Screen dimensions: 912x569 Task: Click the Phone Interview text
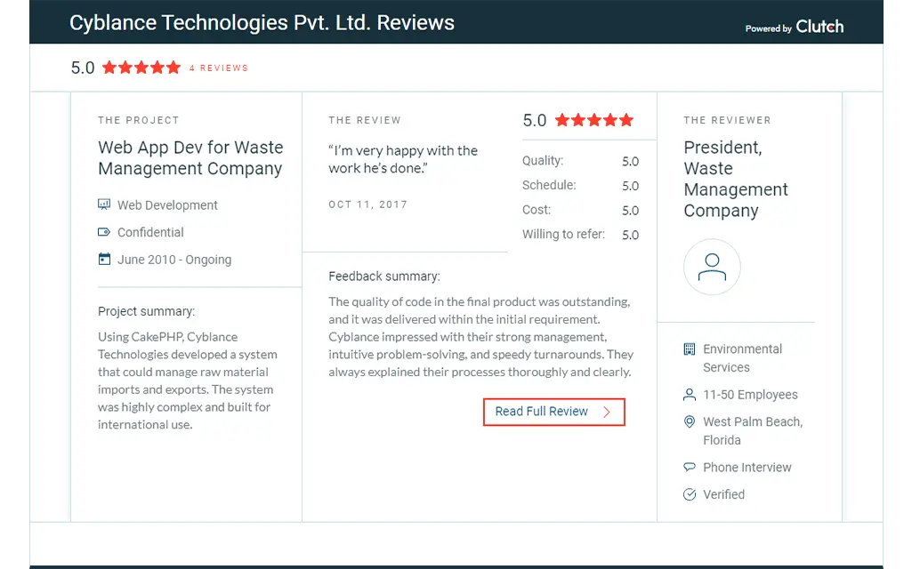click(x=747, y=468)
